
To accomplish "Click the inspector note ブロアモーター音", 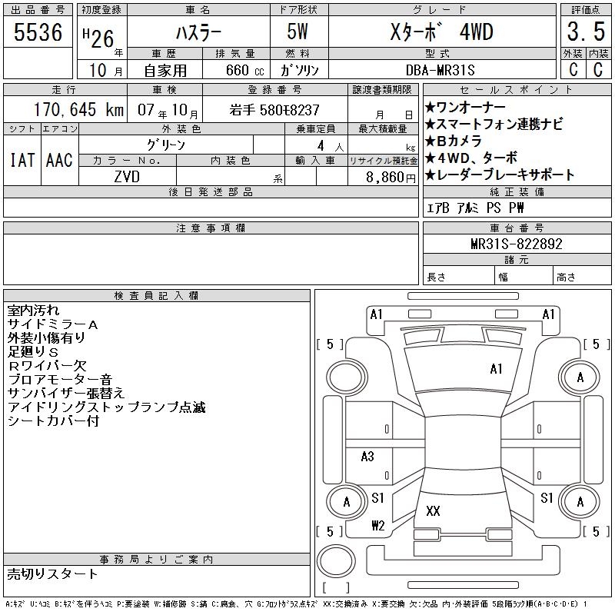I will tap(60, 380).
